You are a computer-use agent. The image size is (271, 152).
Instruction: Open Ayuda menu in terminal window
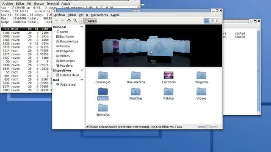[66, 3]
